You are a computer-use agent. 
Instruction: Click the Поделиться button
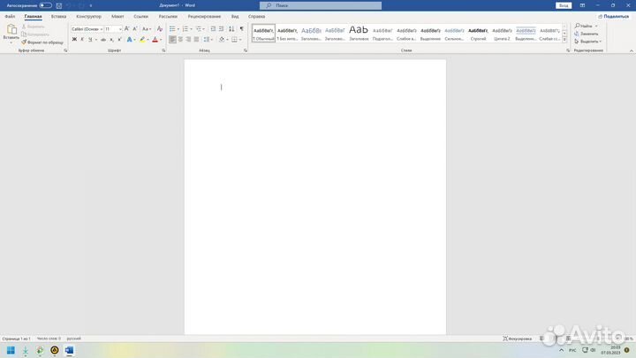(x=613, y=16)
